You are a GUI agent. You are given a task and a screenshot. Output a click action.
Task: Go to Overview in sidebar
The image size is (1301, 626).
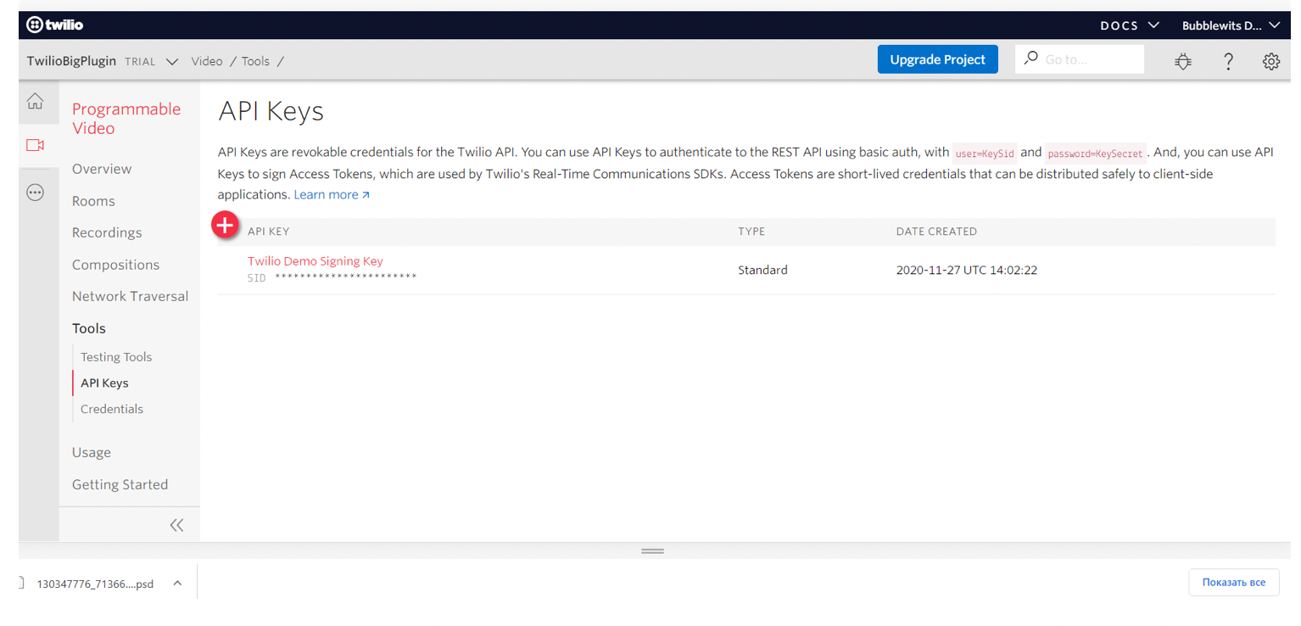click(102, 169)
